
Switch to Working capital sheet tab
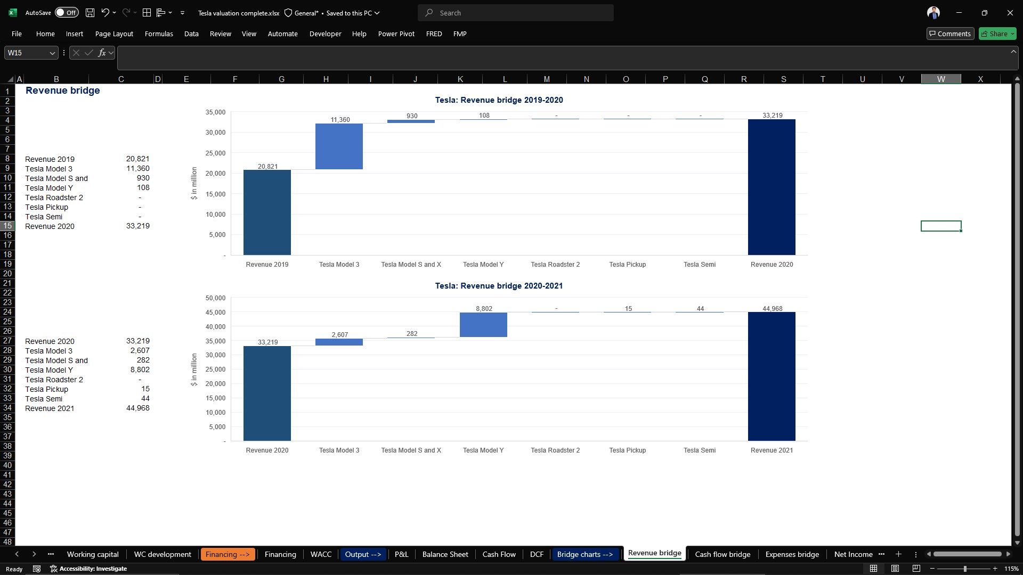pyautogui.click(x=93, y=554)
